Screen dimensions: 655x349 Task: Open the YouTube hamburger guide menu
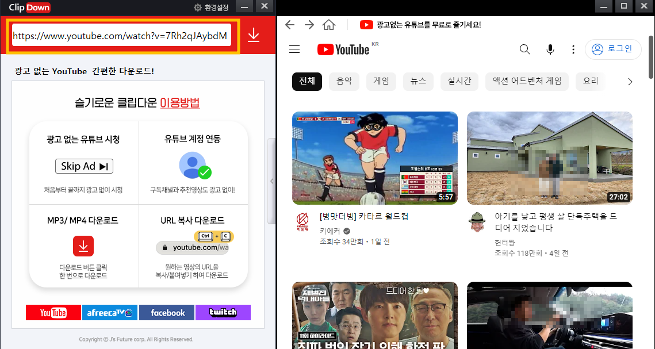294,49
